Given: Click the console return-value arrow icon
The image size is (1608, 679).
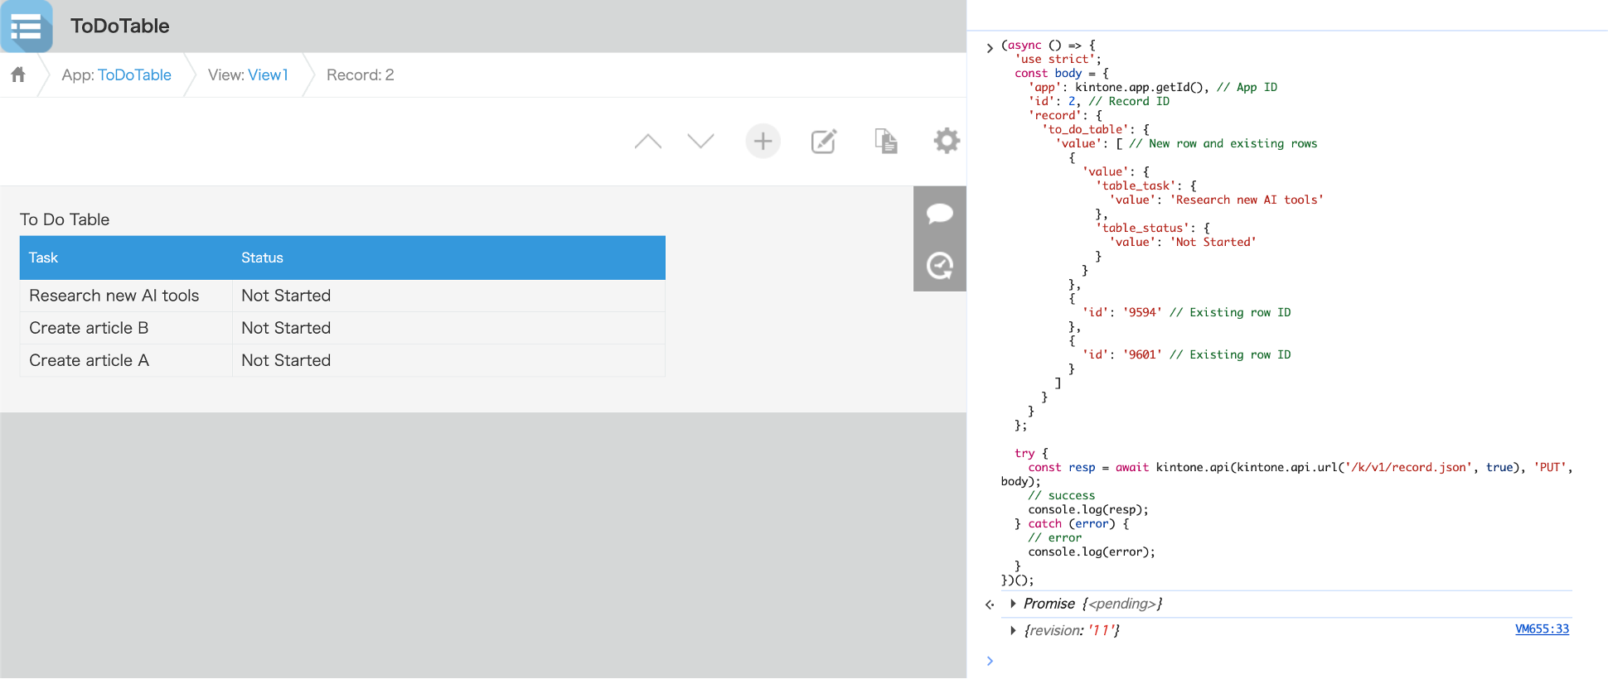Looking at the screenshot, I should coord(990,604).
